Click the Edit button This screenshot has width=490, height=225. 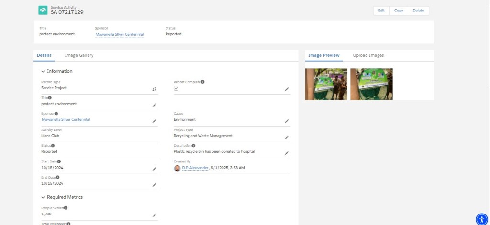tap(381, 11)
